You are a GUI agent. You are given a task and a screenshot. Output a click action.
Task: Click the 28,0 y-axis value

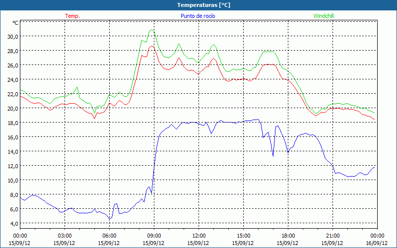click(x=13, y=51)
